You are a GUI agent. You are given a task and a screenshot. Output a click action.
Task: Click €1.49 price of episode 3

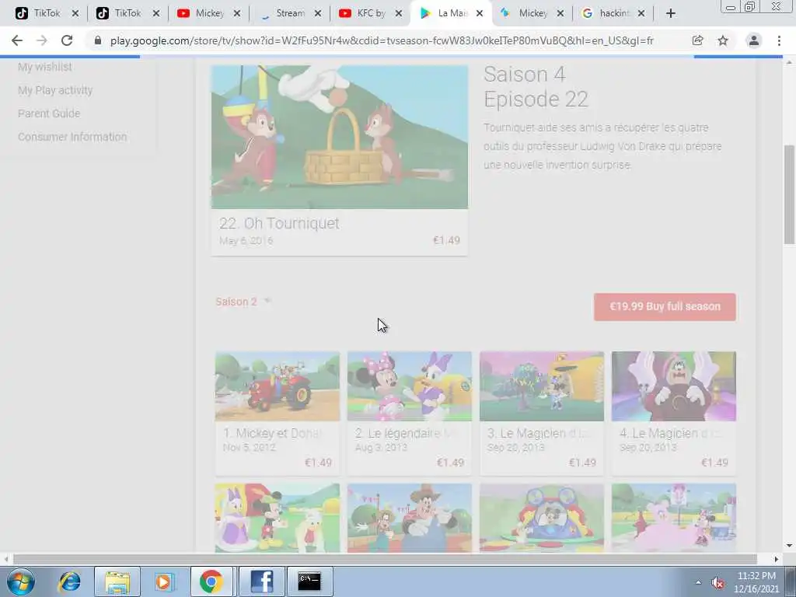click(x=582, y=463)
